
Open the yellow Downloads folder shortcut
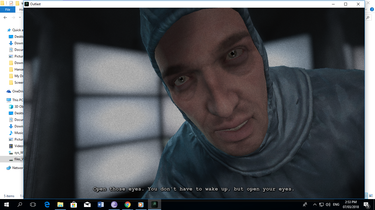click(16, 63)
